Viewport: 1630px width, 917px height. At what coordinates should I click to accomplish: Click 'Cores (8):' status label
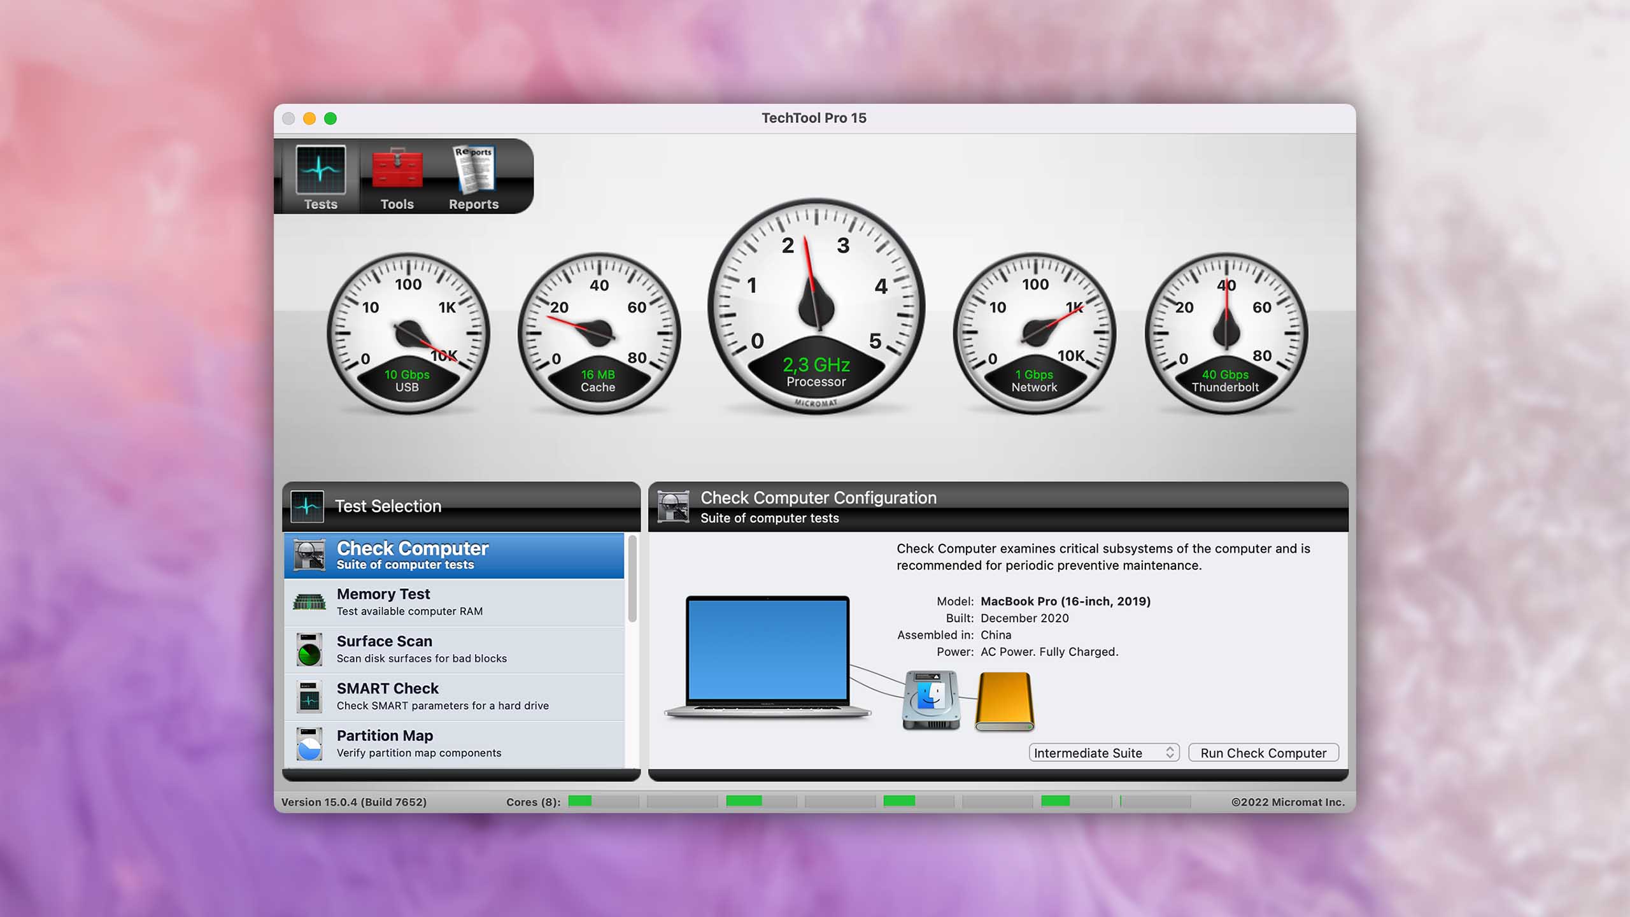click(x=534, y=802)
